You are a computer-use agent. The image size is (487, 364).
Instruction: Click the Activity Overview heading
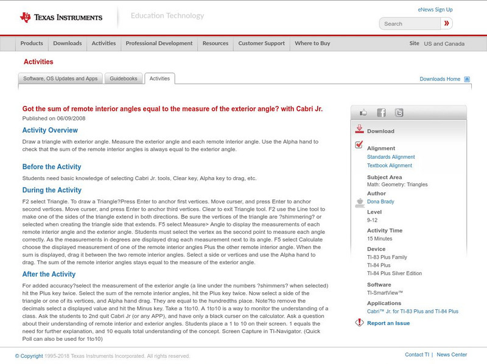click(x=50, y=130)
